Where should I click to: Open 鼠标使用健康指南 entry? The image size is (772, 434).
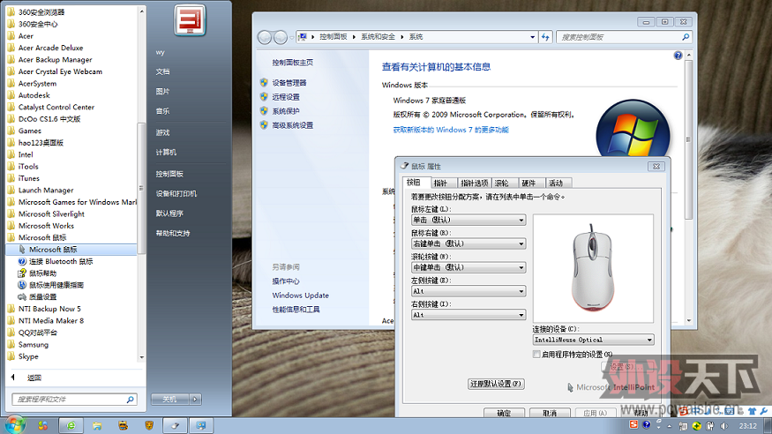pyautogui.click(x=56, y=285)
